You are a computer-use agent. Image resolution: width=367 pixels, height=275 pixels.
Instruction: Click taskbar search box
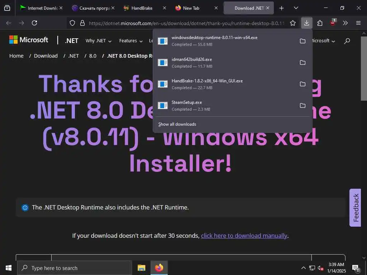(75, 268)
